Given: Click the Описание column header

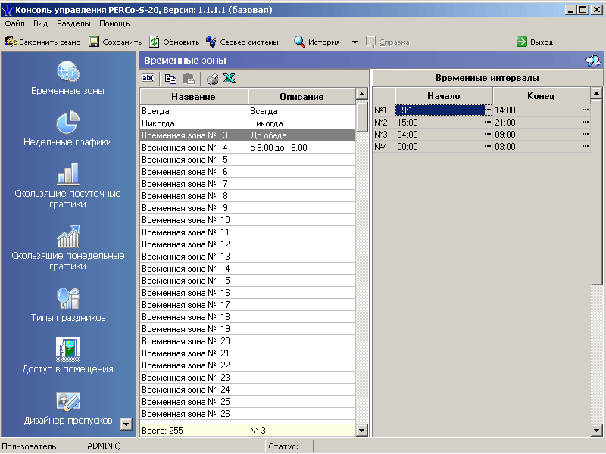Looking at the screenshot, I should pyautogui.click(x=301, y=97).
